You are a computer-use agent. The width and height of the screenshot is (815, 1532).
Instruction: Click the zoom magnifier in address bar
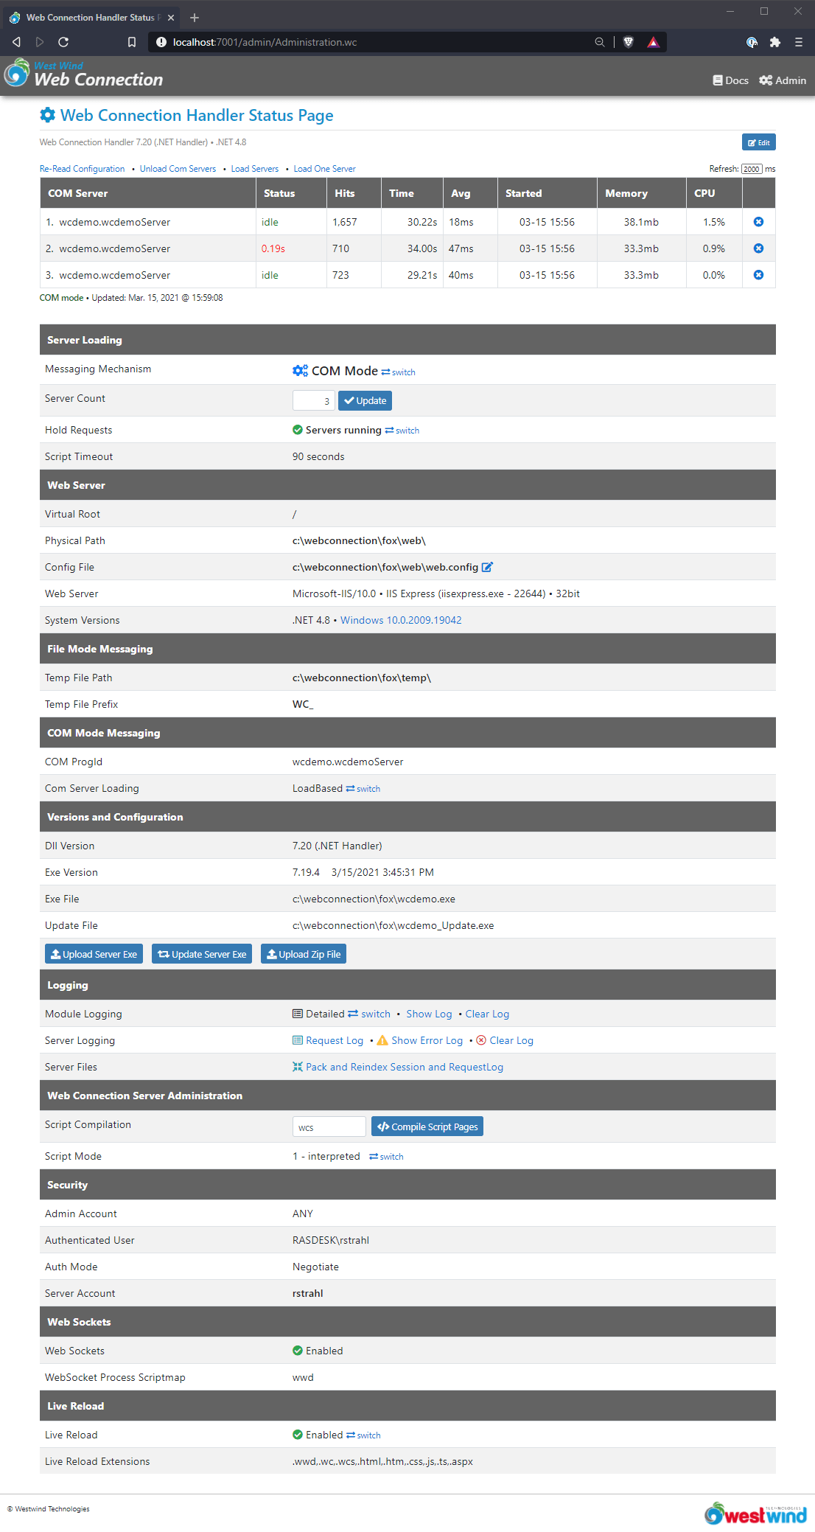click(x=600, y=42)
